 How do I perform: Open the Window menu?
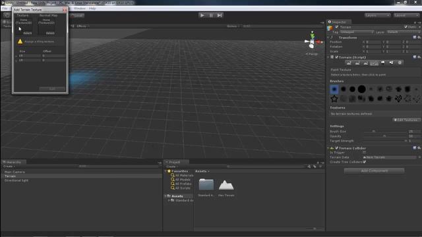pyautogui.click(x=79, y=9)
